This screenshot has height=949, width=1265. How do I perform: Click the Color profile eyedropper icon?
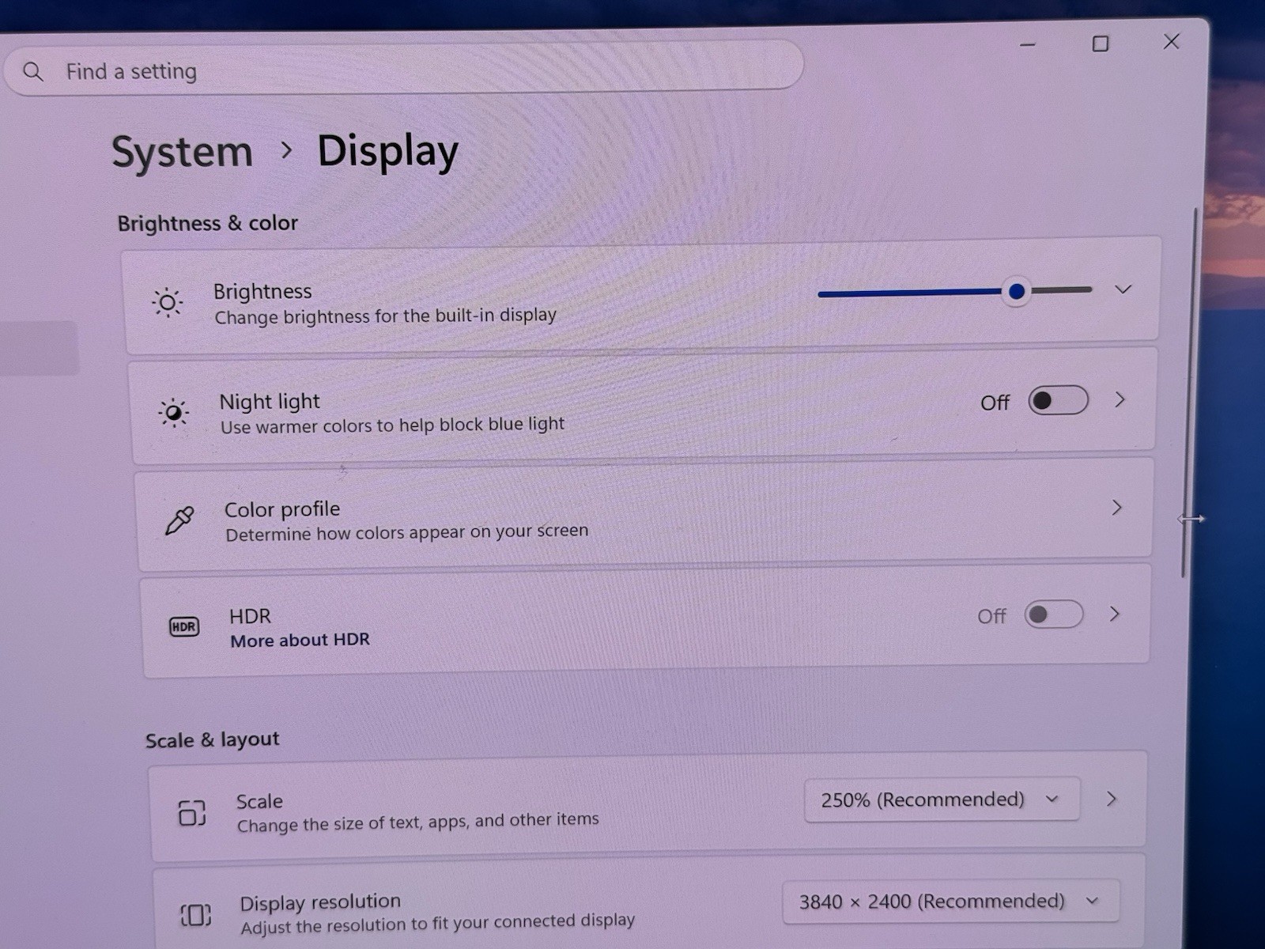(x=179, y=520)
